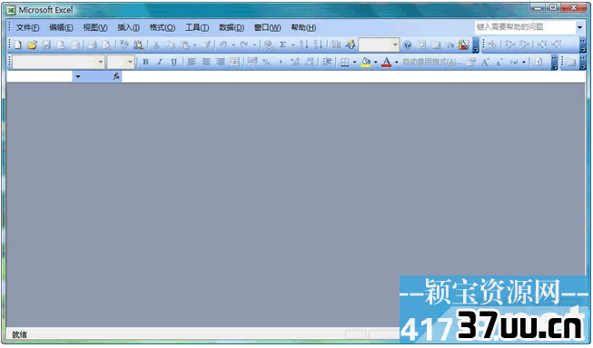
Task: Click the yellow Fill Color bucket
Action: (x=366, y=62)
